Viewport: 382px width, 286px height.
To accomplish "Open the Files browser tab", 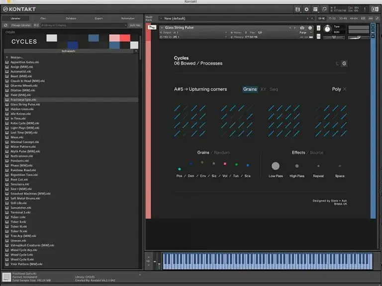I will [43, 18].
